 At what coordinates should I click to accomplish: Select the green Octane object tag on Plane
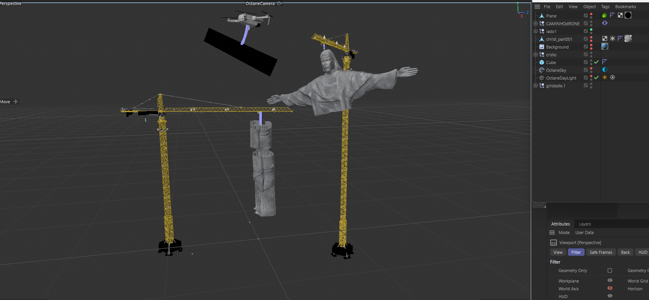coord(604,16)
